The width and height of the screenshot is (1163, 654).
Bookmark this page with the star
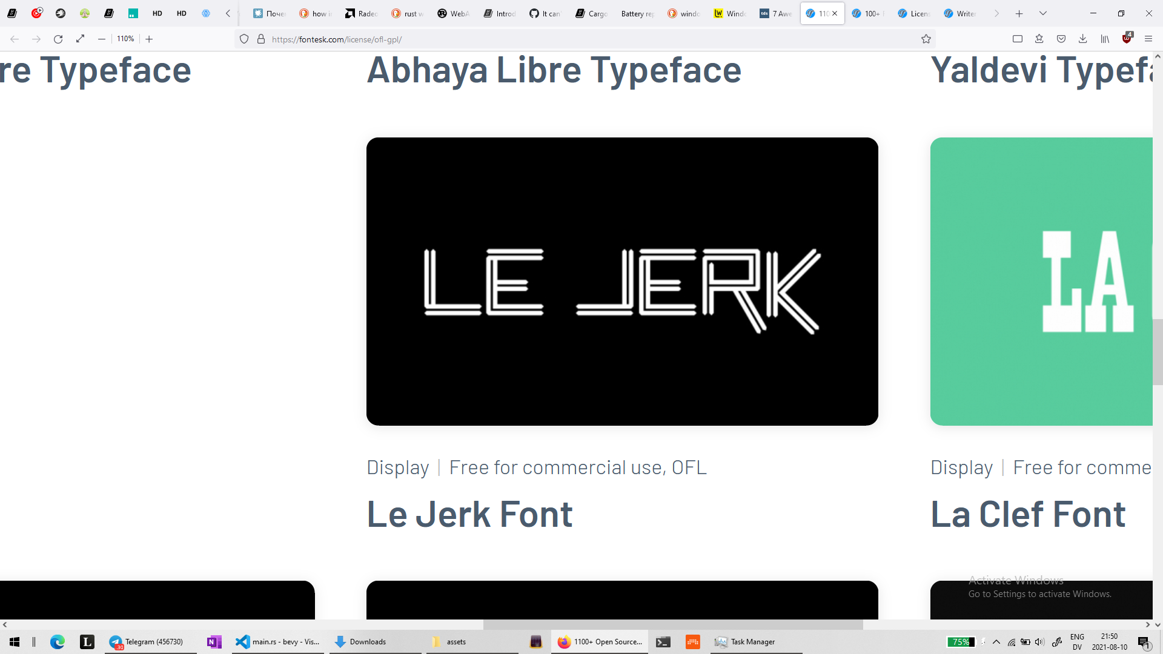click(x=926, y=39)
